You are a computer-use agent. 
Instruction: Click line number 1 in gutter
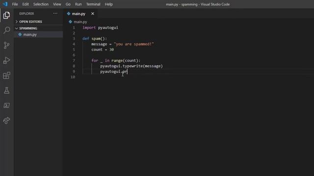(74, 27)
